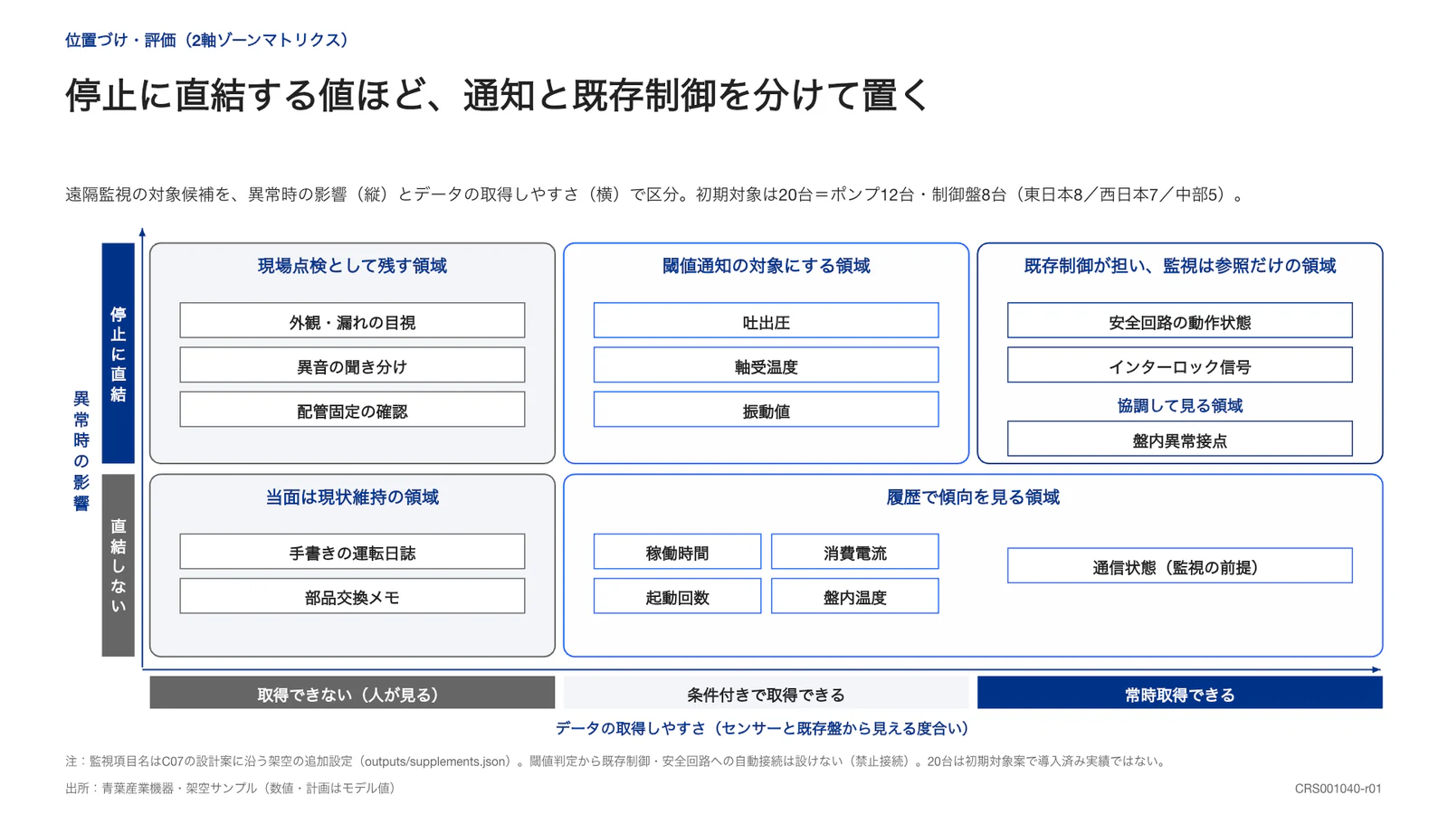This screenshot has height=814, width=1448.
Task: Select the 手書きの運転日誌 item
Action: 352,552
